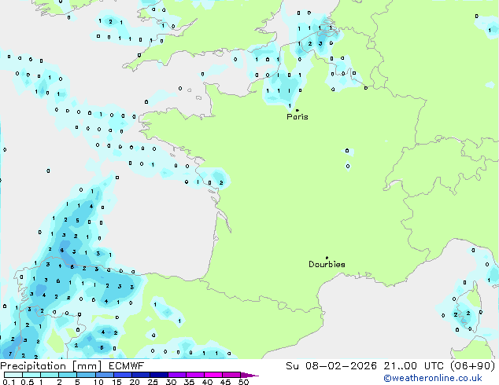Pick the lightest 0.1–0.5 mm legend swatch
Screen dimensions: 499x385
(13, 375)
